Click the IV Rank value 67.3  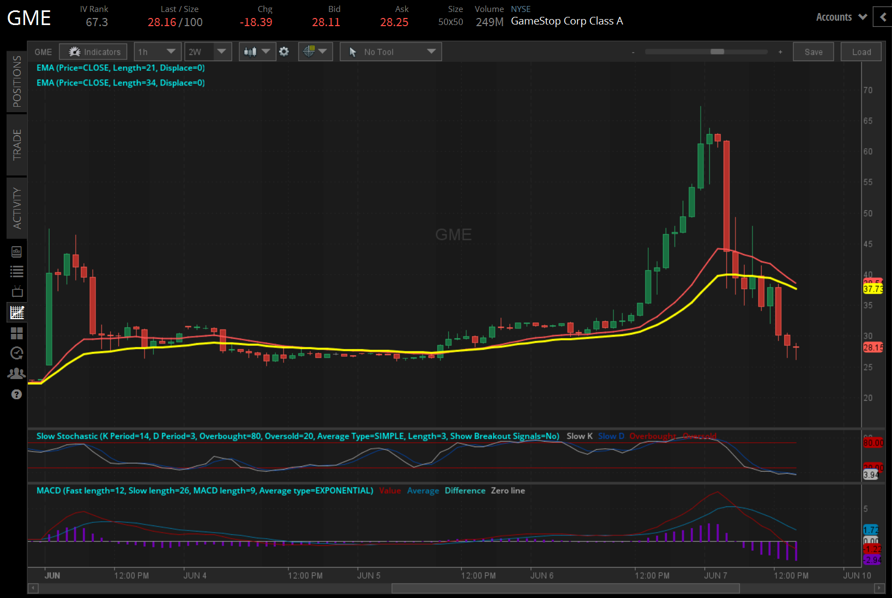(97, 22)
